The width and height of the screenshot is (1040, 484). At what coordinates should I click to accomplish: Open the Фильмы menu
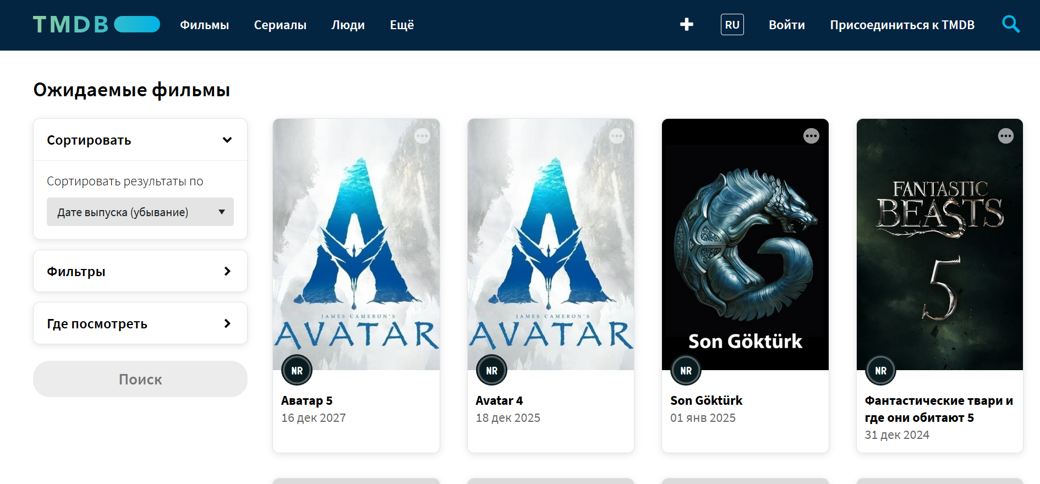pyautogui.click(x=204, y=25)
